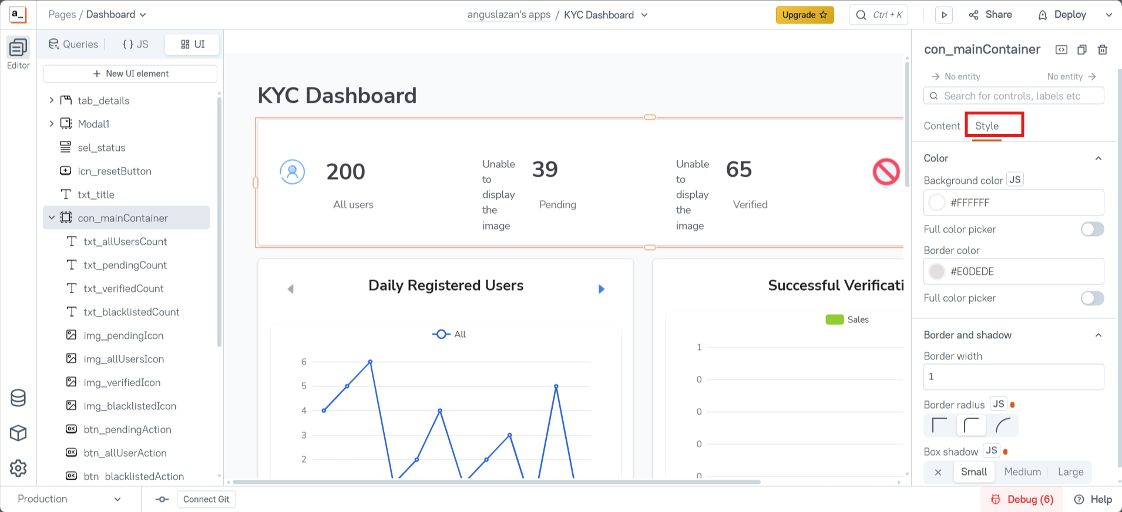Screen dimensions: 1122x512
Task: Expand the Modal1 tree item
Action: [52, 124]
